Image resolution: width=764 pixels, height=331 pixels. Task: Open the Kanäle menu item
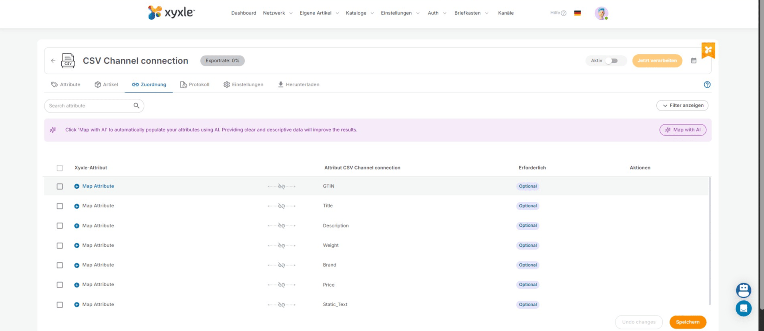[506, 13]
